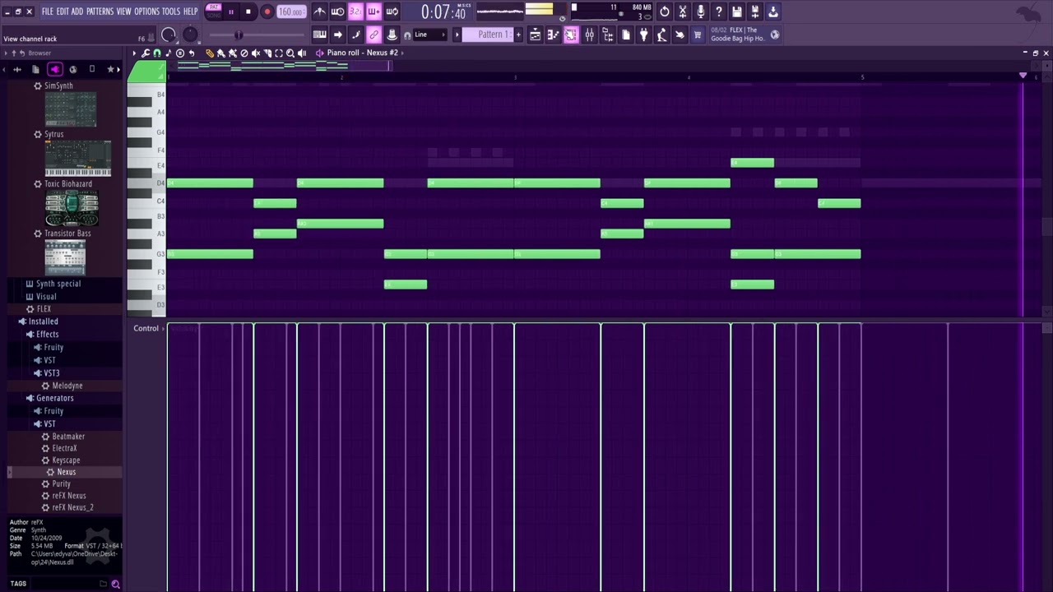1053x592 pixels.
Task: Open the project picker page icon
Action: tap(626, 35)
